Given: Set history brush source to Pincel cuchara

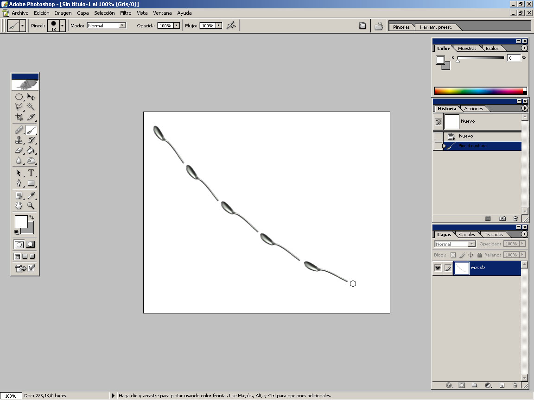Looking at the screenshot, I should 439,146.
